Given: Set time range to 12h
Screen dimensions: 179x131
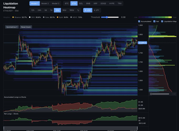Looking at the screenshot, I should coord(33,10).
